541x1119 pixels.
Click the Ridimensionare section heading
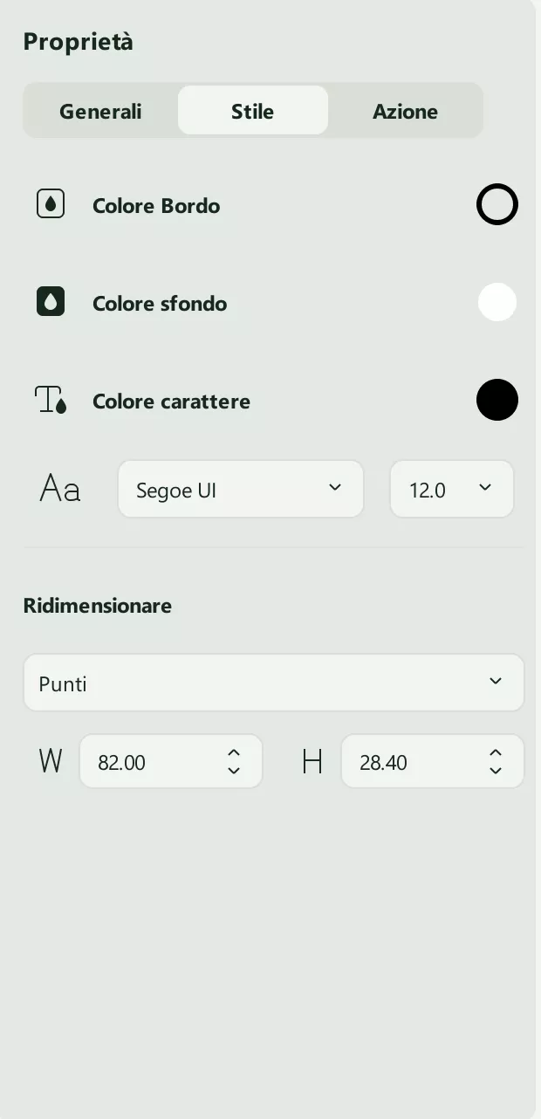tap(98, 605)
